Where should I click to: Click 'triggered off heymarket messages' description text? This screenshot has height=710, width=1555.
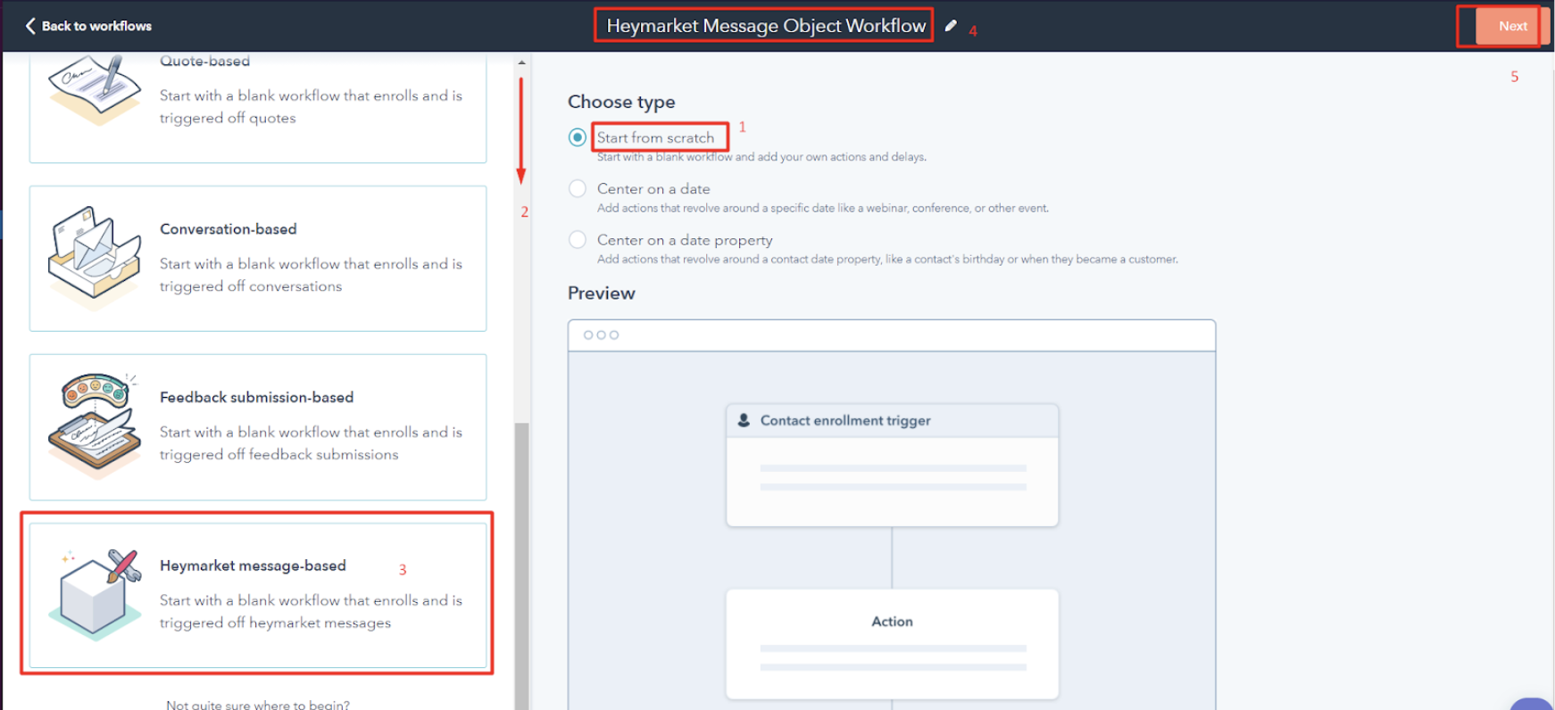coord(276,623)
